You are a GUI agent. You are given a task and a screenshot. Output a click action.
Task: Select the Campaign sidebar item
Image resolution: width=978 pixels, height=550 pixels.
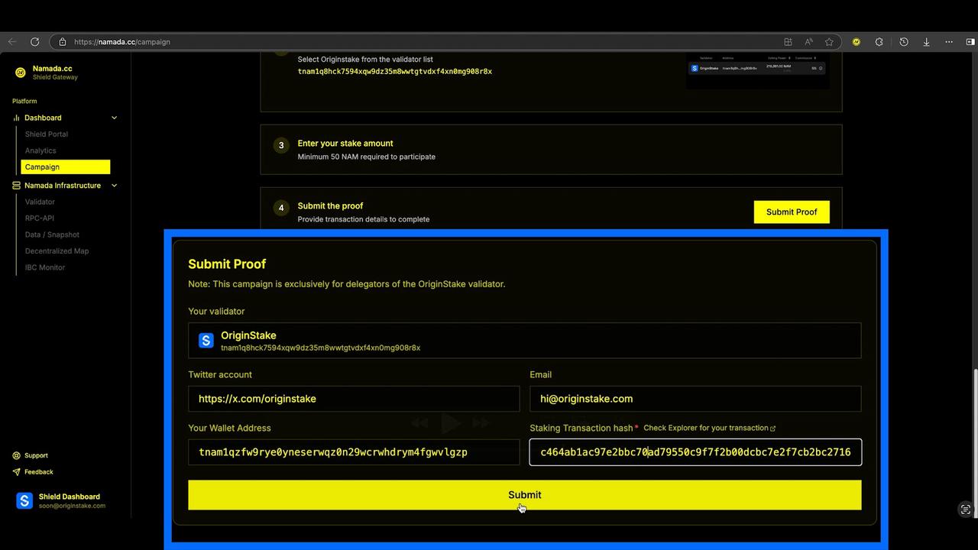point(66,167)
